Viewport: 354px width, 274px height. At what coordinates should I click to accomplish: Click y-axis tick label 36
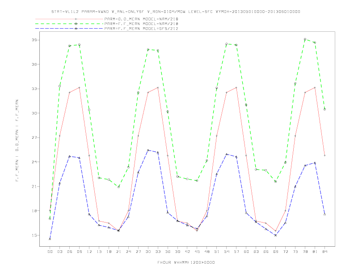tap(34, 64)
